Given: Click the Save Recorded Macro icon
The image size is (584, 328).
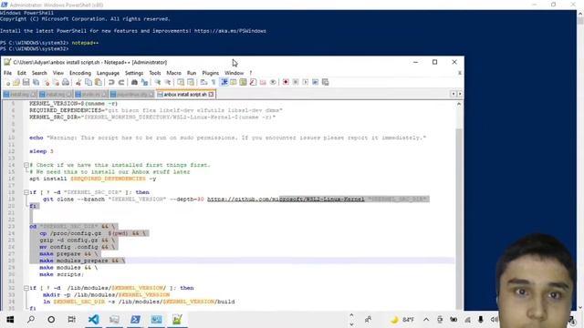Looking at the screenshot, I should coord(325,82).
